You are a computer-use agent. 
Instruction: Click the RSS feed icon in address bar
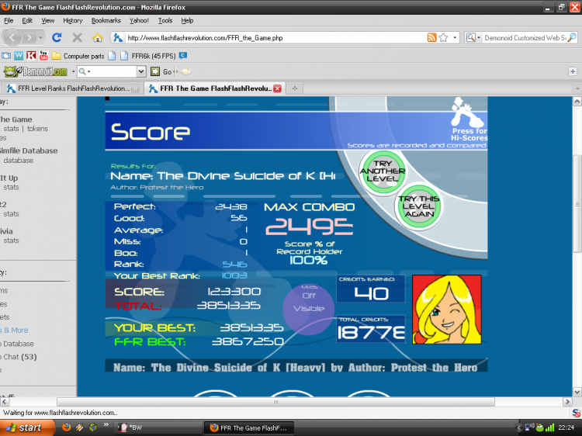click(431, 37)
